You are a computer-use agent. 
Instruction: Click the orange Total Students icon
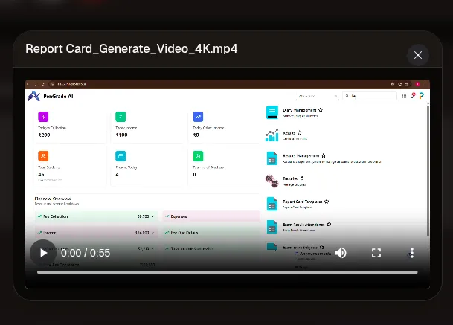(x=43, y=156)
